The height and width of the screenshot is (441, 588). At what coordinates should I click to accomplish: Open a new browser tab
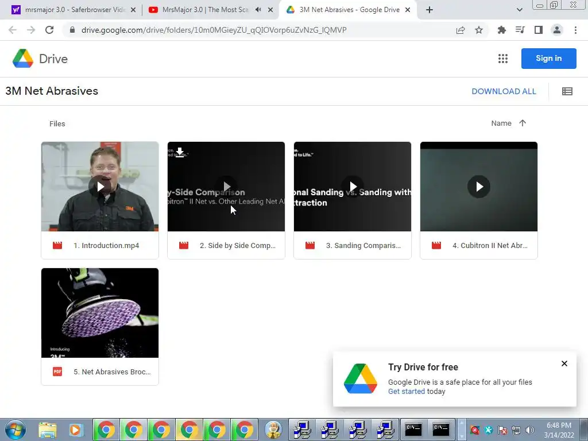pyautogui.click(x=430, y=10)
